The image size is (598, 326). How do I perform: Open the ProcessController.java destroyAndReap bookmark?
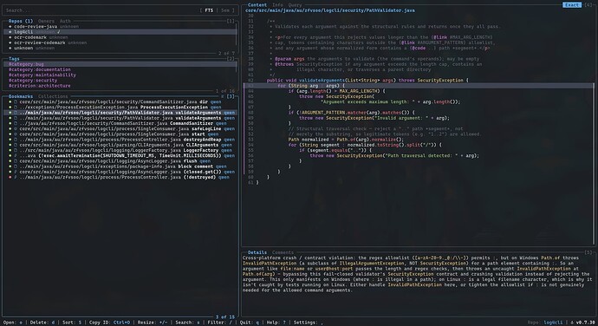point(120,140)
